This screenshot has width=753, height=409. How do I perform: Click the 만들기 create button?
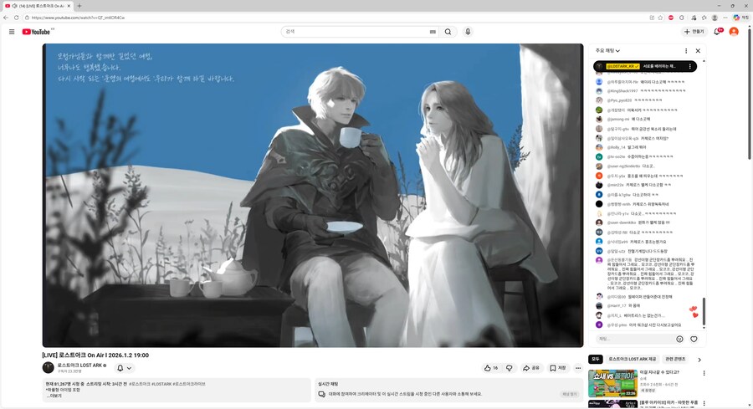[x=694, y=32]
